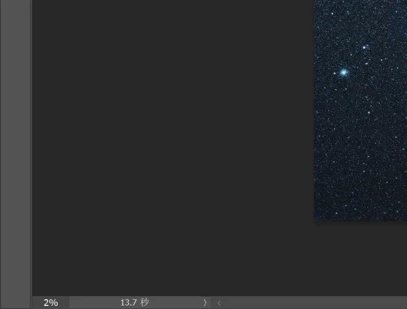Click the bottom edge of the starfield image

[x=360, y=220]
